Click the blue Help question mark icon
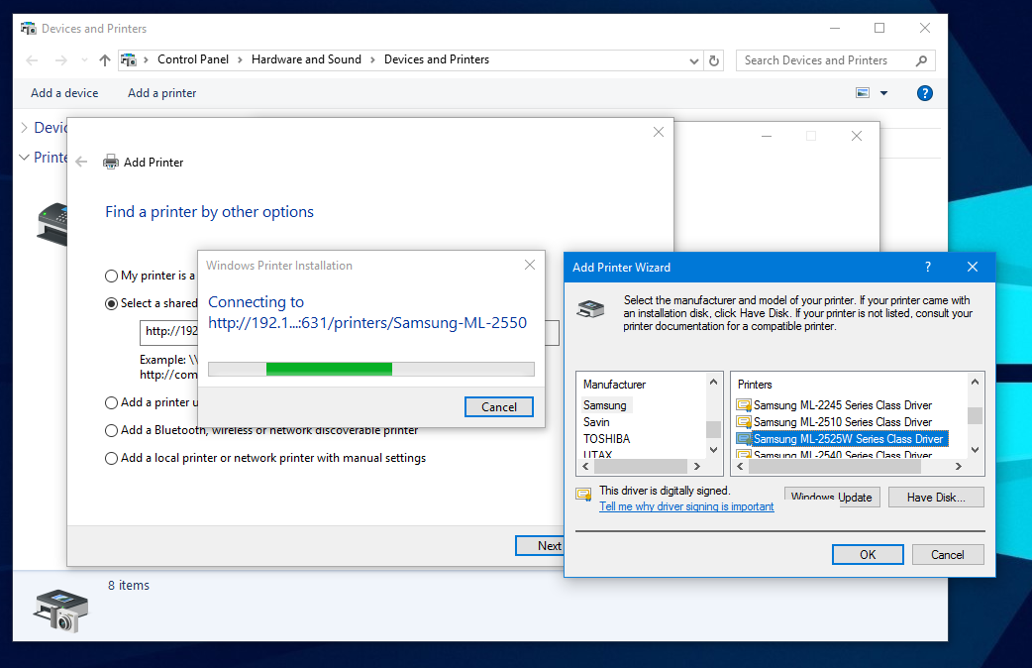The width and height of the screenshot is (1032, 668). coord(924,93)
